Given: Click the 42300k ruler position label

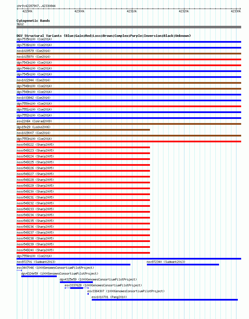Looking at the screenshot, I should pos(79,11).
